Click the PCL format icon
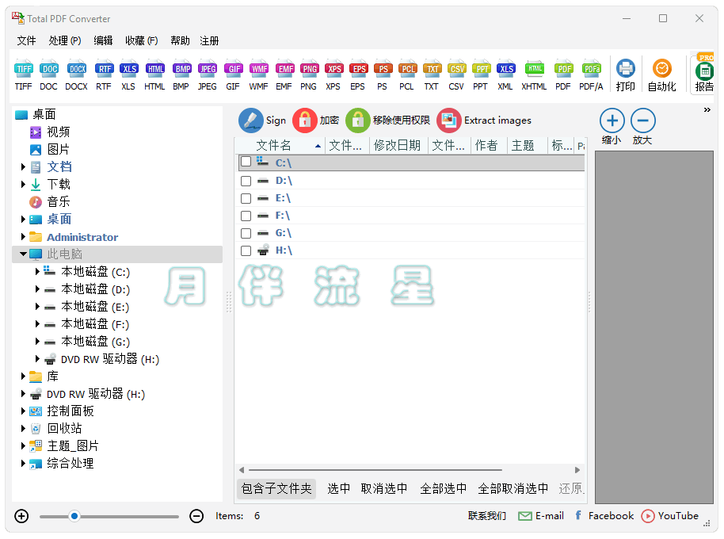The image size is (724, 539). pyautogui.click(x=407, y=75)
